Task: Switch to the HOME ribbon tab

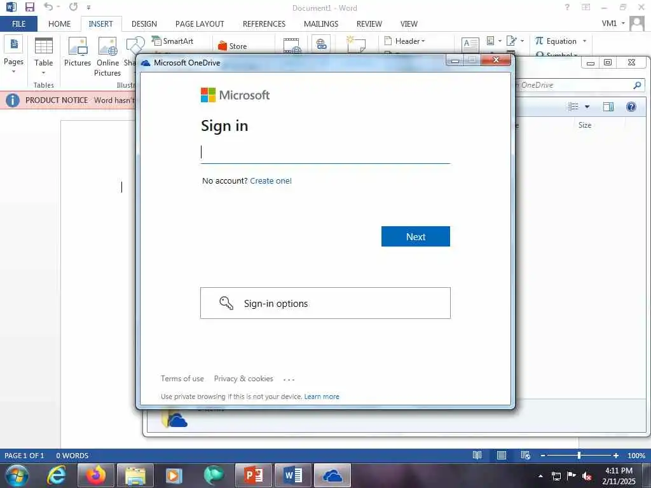Action: click(x=59, y=24)
